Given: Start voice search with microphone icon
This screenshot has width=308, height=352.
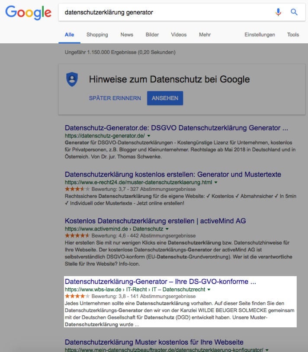Looking at the screenshot, I should tap(279, 12).
